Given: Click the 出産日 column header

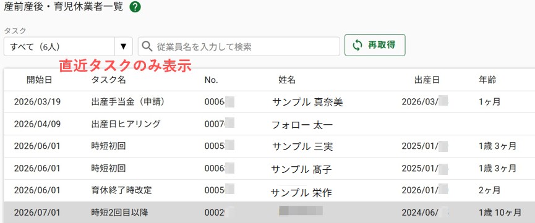Looking at the screenshot, I should pyautogui.click(x=427, y=80).
